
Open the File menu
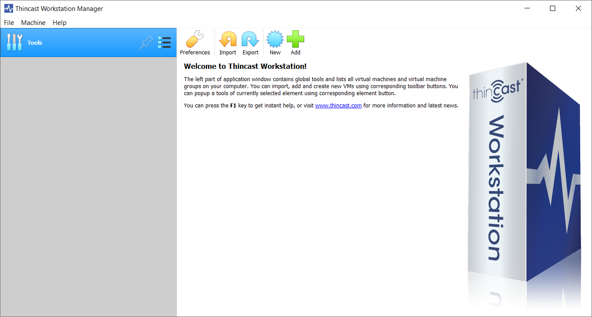point(9,23)
